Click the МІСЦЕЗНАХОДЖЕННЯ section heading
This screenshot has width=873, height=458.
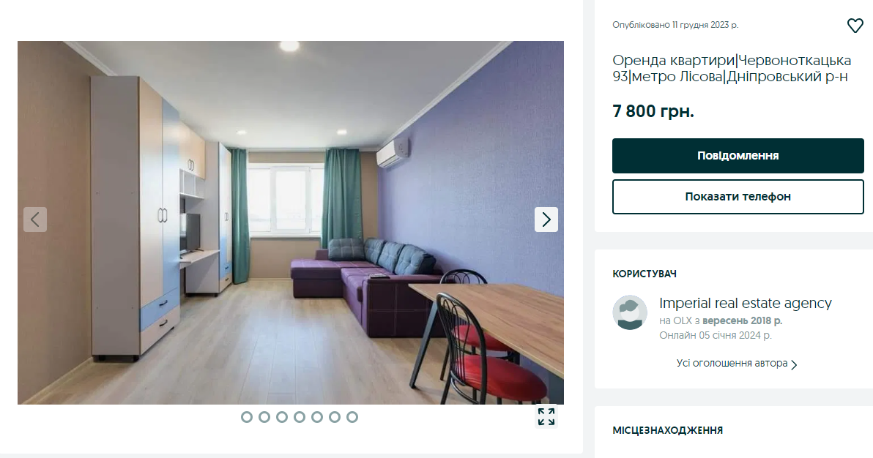click(667, 430)
